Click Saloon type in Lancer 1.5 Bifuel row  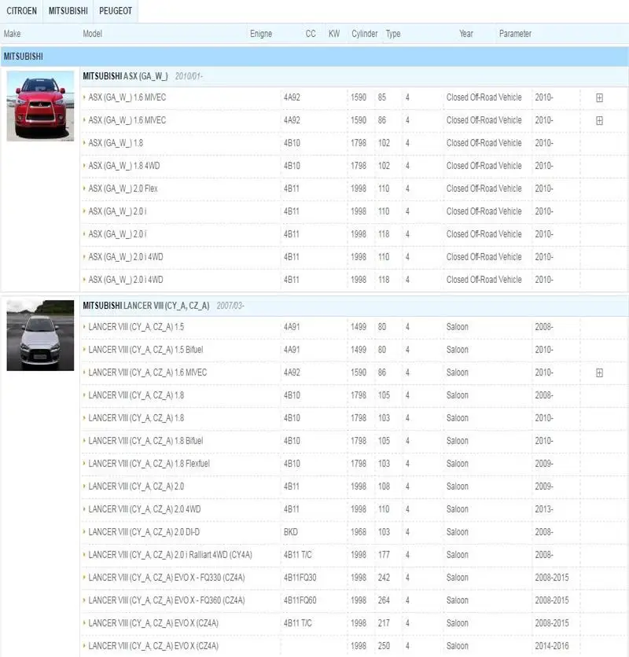click(457, 350)
